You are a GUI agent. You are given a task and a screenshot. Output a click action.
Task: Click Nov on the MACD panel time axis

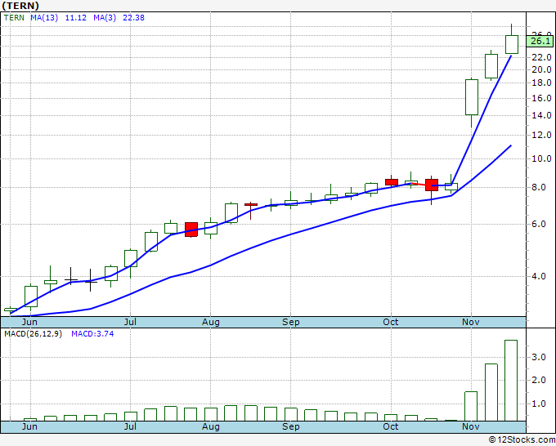pos(470,426)
